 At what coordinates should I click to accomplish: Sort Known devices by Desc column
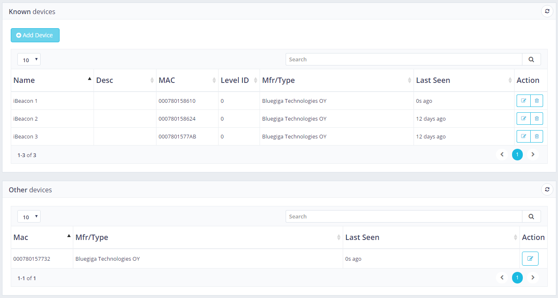tap(125, 80)
